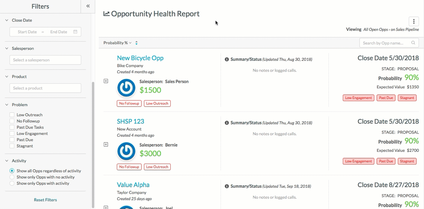Enable the Past Due Tasks checkbox

point(12,127)
